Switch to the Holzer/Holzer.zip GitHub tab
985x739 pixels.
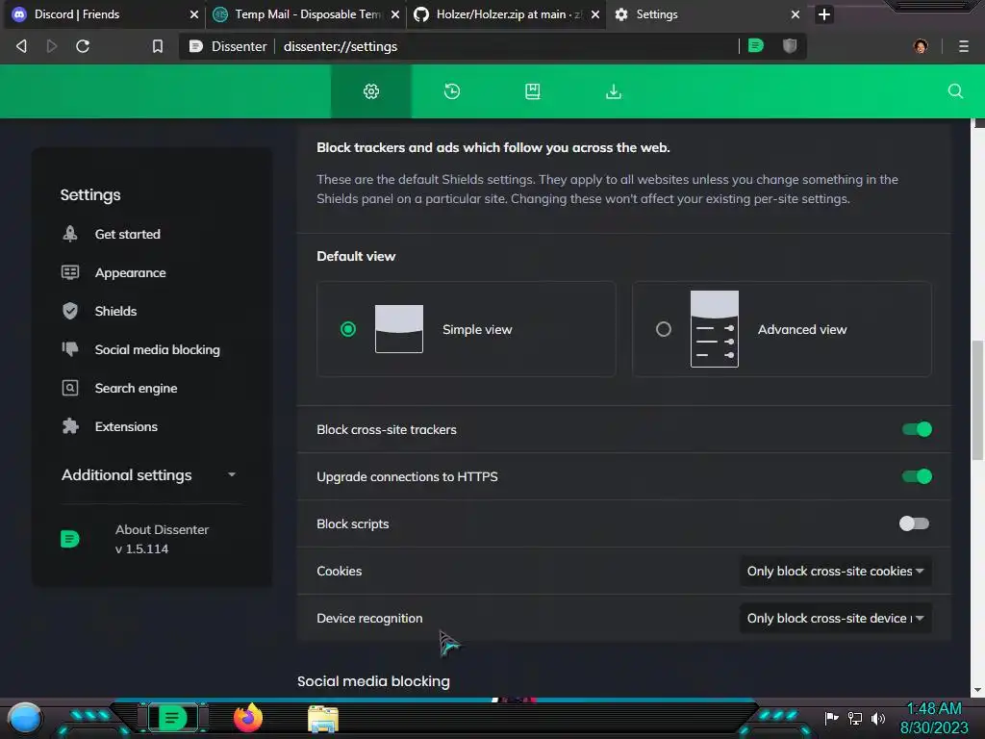(507, 14)
